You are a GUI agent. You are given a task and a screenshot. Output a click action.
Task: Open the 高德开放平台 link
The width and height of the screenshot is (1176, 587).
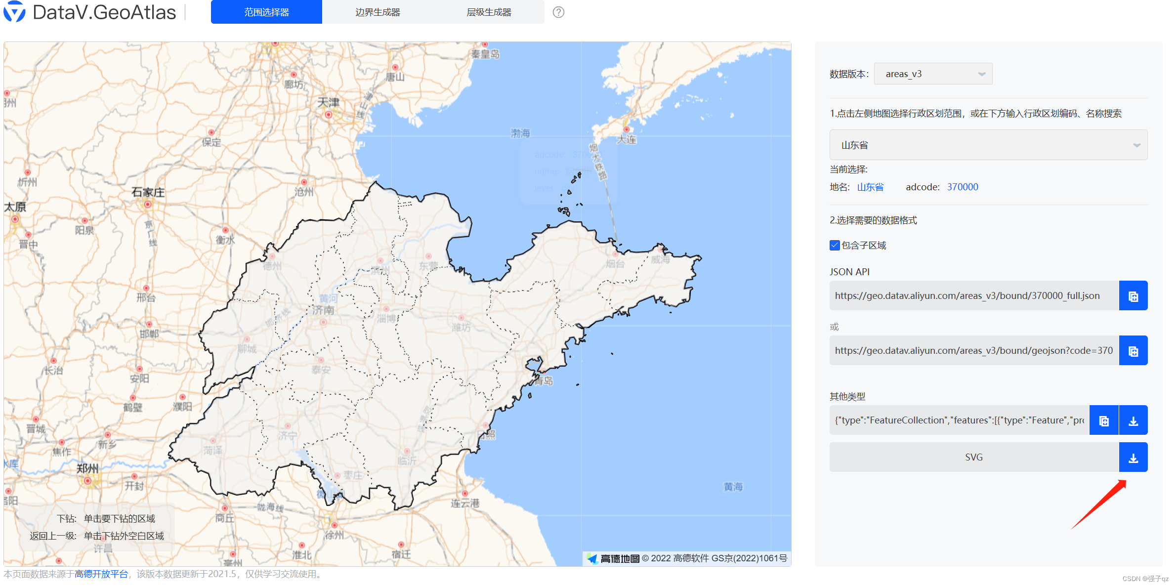[101, 574]
